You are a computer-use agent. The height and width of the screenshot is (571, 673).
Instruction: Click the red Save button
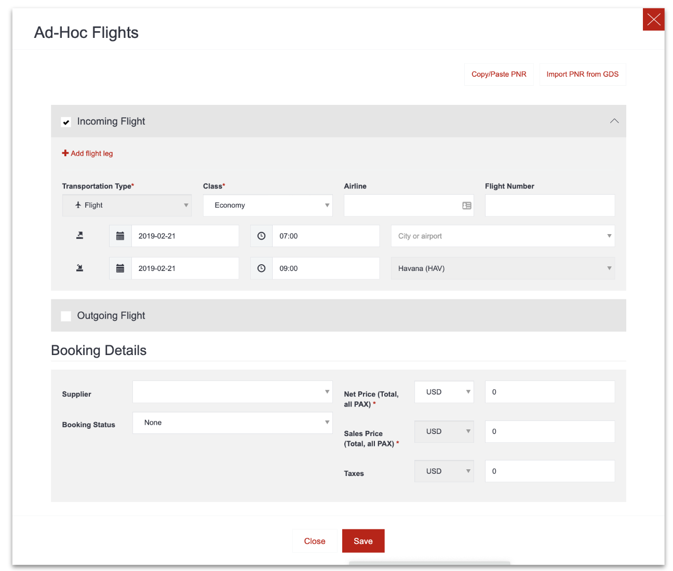click(363, 541)
